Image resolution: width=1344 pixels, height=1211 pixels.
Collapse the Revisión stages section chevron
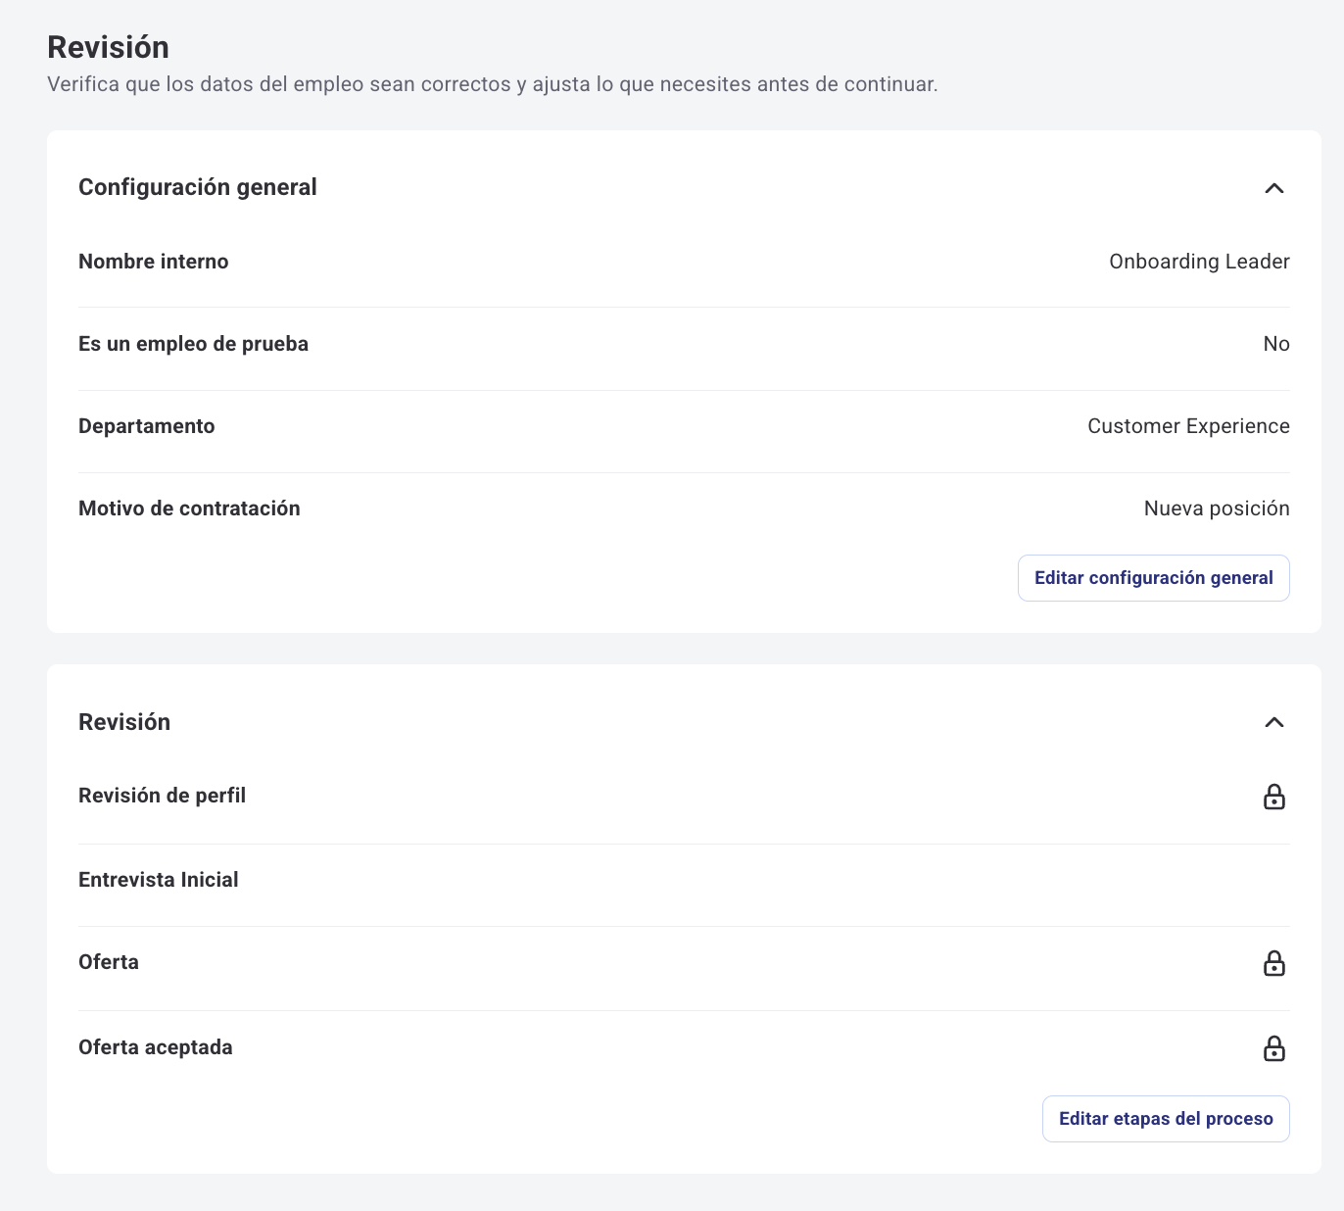(x=1273, y=722)
